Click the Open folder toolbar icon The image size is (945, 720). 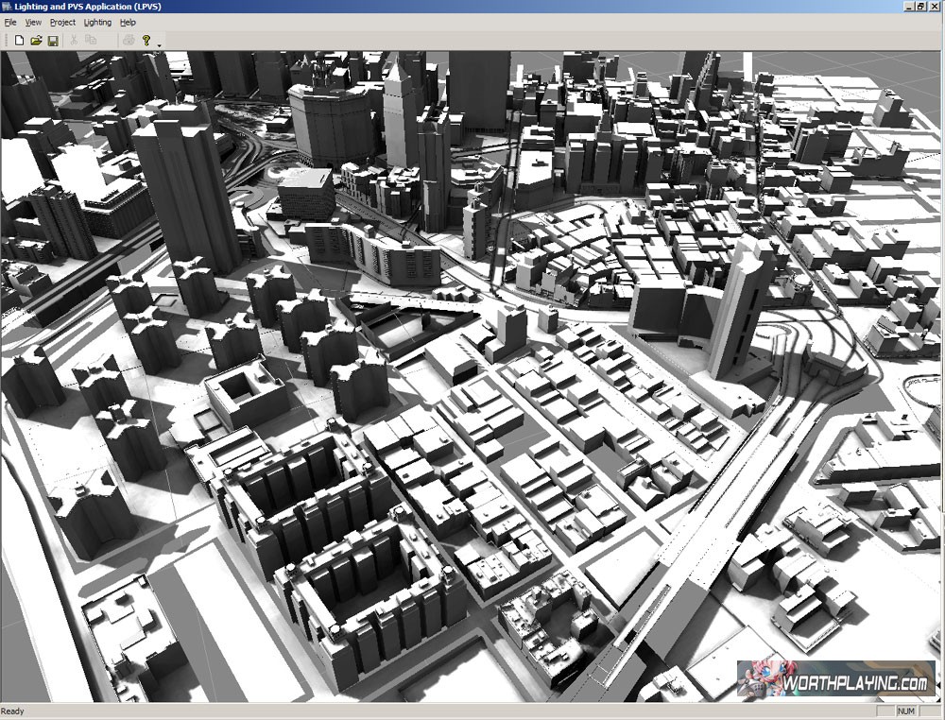36,40
